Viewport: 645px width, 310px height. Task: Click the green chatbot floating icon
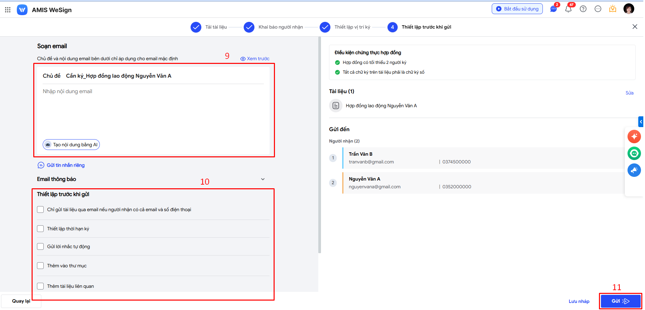click(634, 153)
